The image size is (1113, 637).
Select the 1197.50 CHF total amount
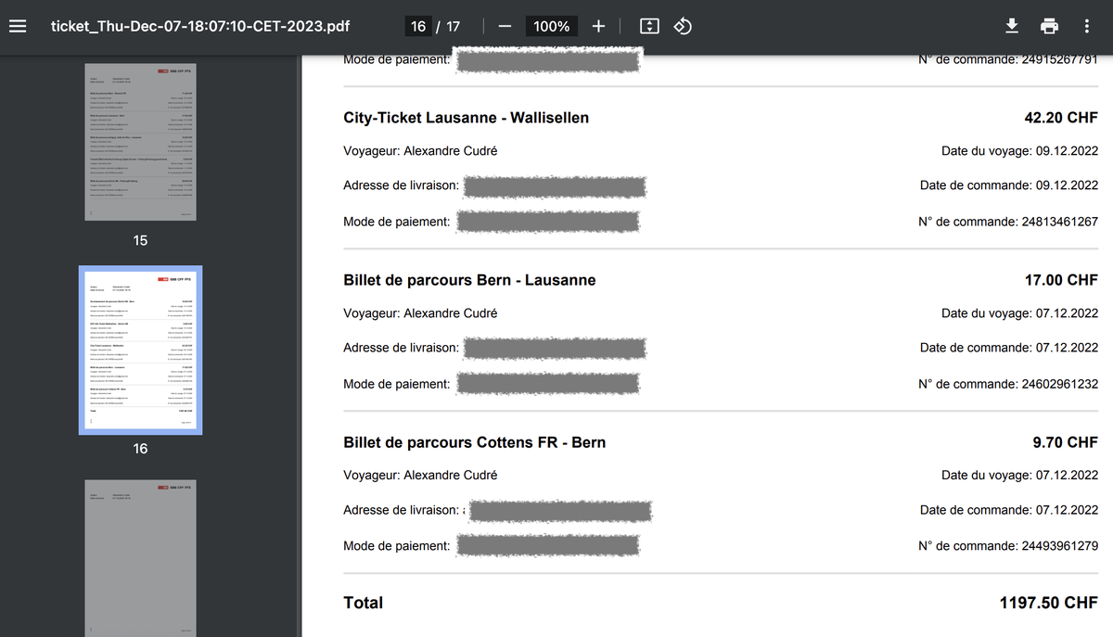point(1048,603)
